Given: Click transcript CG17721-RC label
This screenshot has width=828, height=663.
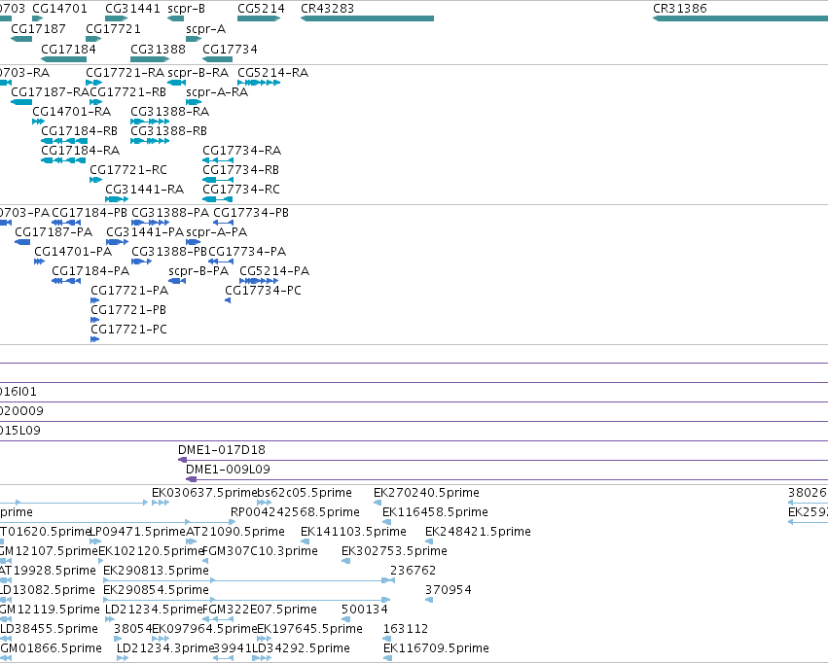Looking at the screenshot, I should click(x=128, y=170).
